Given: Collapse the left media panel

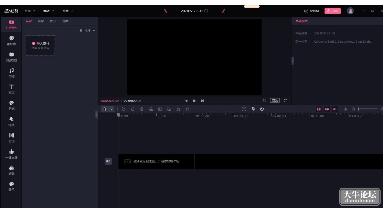Looking at the screenshot, I should pos(96,114).
